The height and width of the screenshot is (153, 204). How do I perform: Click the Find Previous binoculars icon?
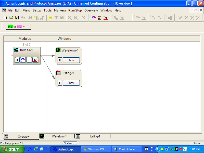(36, 18)
